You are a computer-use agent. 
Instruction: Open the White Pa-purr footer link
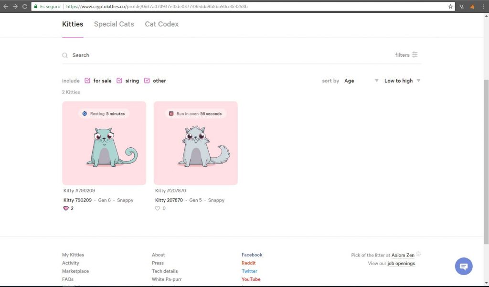tap(167, 279)
